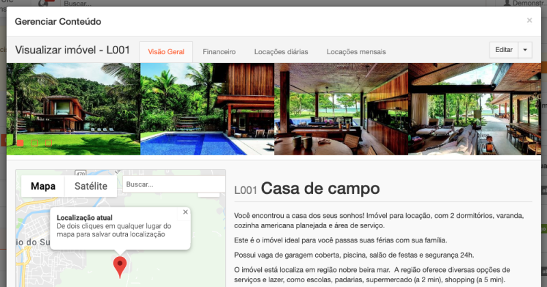Select the first carousel indicator dot

pyautogui.click(x=21, y=143)
